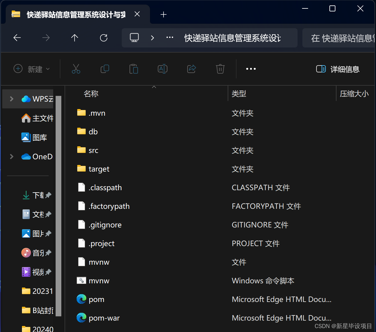Toggle sort order on the 名称 column

click(91, 93)
